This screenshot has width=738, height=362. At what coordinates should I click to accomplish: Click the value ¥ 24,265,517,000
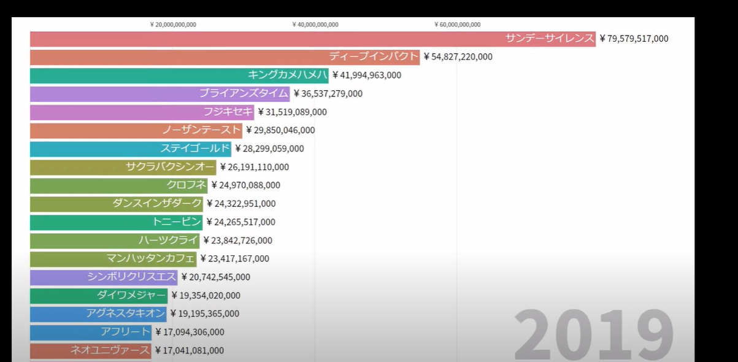click(x=241, y=222)
